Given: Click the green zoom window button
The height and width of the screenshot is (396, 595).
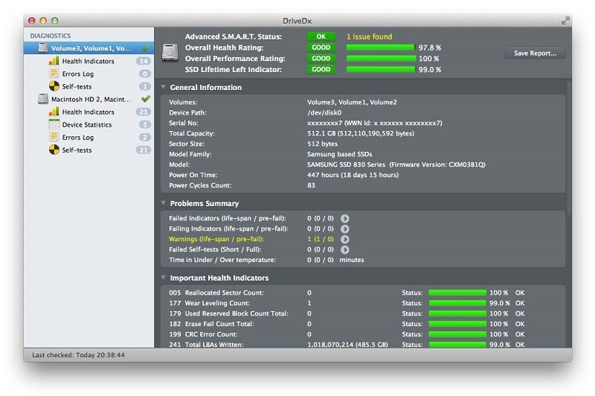Looking at the screenshot, I should point(55,21).
